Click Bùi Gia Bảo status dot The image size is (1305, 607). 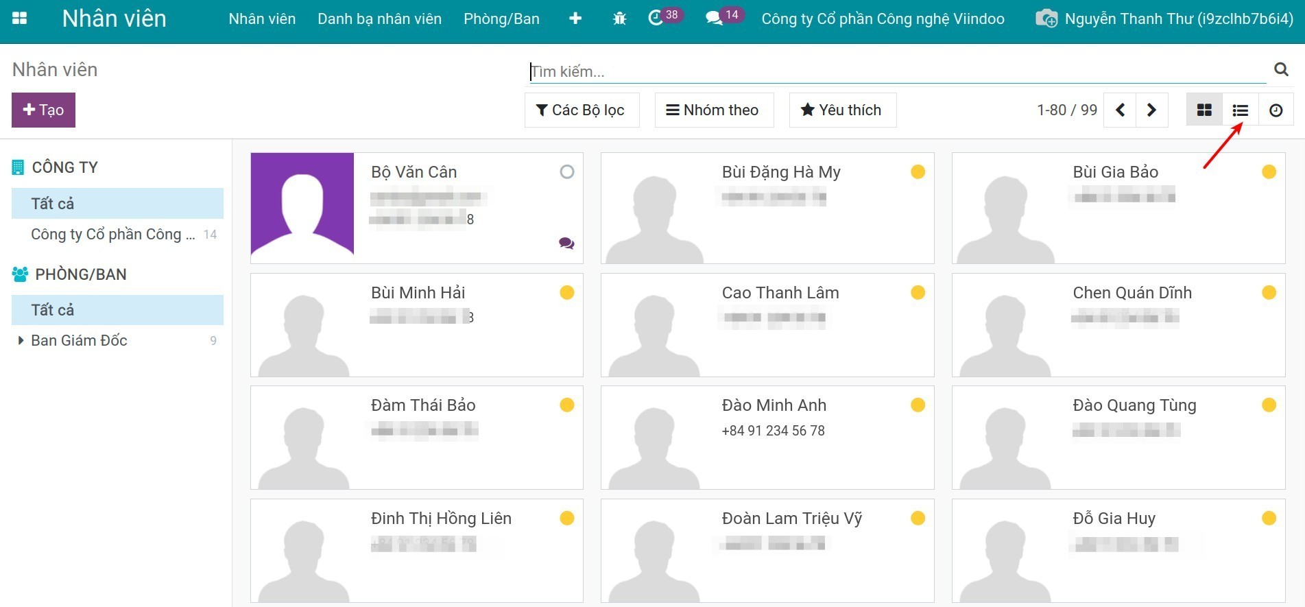[1269, 171]
